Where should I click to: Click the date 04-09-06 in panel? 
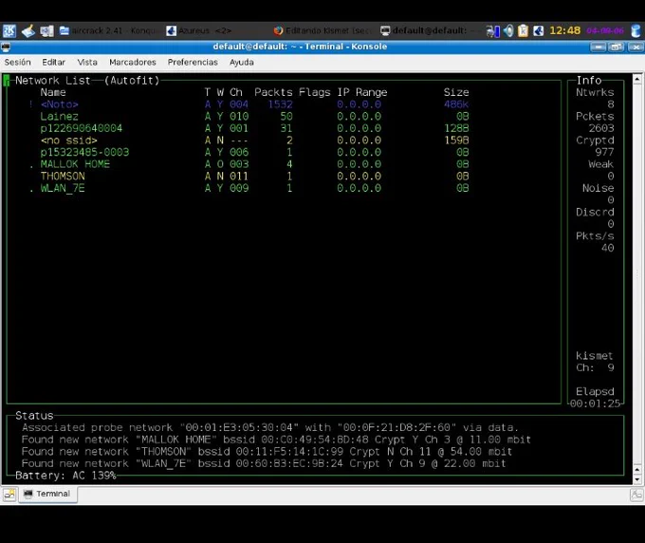(605, 31)
